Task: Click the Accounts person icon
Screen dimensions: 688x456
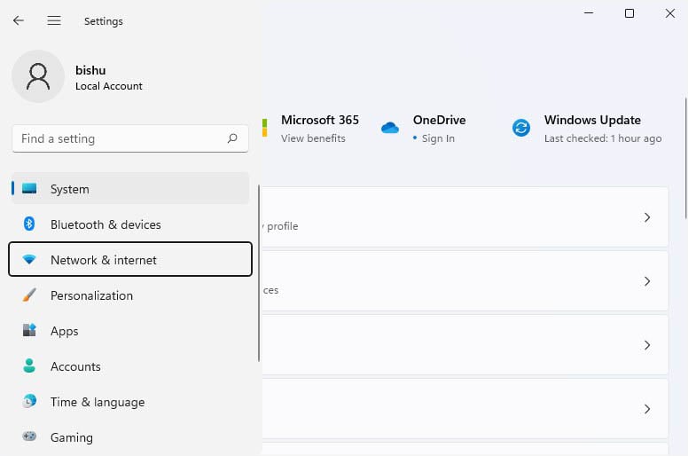Action: pyautogui.click(x=29, y=366)
